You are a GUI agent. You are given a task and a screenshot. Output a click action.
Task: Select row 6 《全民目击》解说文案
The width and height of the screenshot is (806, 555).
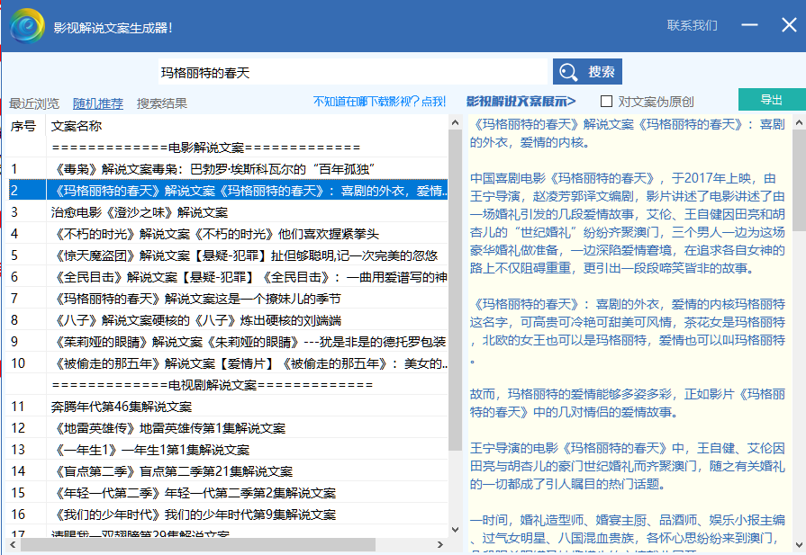click(228, 277)
